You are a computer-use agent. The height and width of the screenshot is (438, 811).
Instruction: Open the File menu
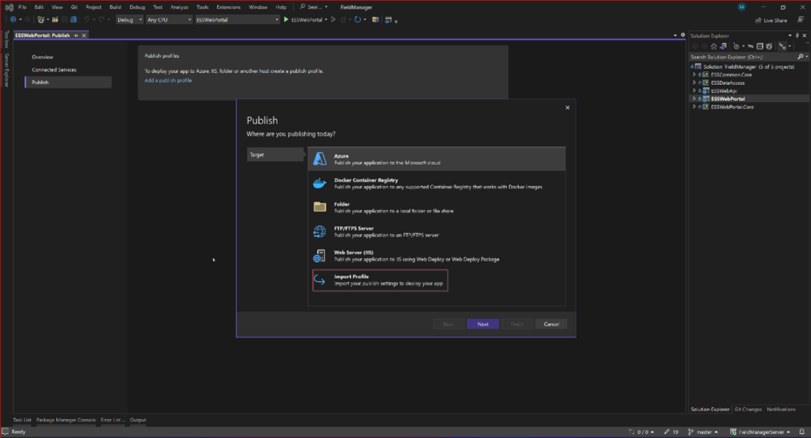coord(22,7)
